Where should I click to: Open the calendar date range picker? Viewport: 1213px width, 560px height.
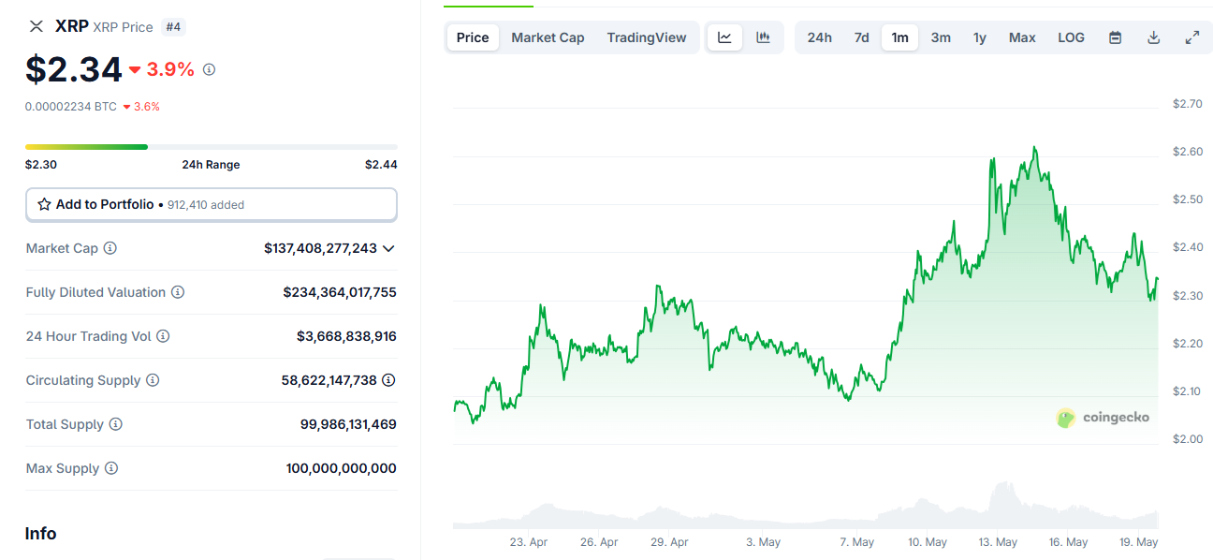click(x=1115, y=37)
